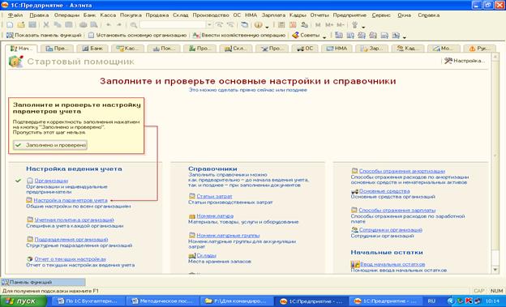The height and width of the screenshot is (307, 506).
Task: Click the Cut scissors icon in toolbar
Action: (46, 25)
